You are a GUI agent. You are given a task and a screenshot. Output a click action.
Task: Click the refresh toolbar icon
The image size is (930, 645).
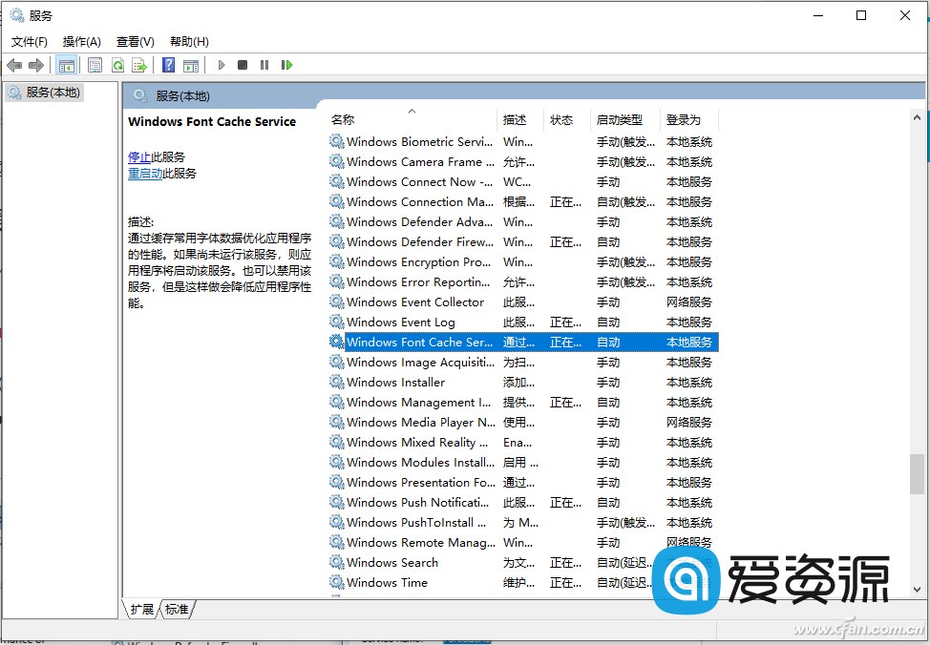(117, 64)
